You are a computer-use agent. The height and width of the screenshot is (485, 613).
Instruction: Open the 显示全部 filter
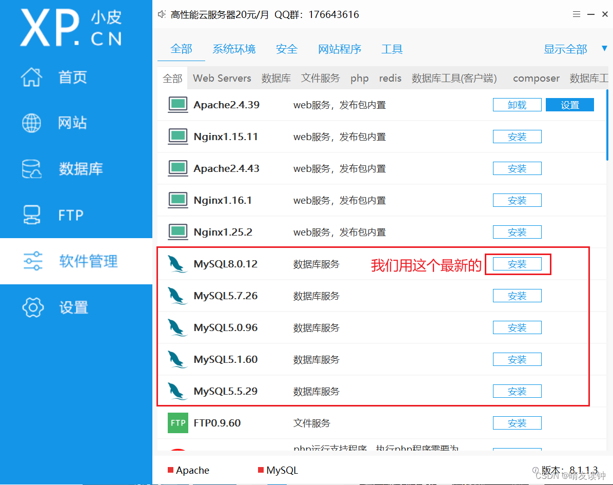tap(565, 49)
